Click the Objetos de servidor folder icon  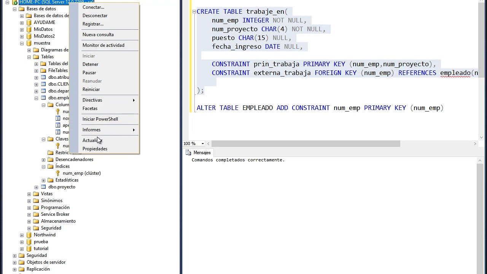click(x=22, y=262)
